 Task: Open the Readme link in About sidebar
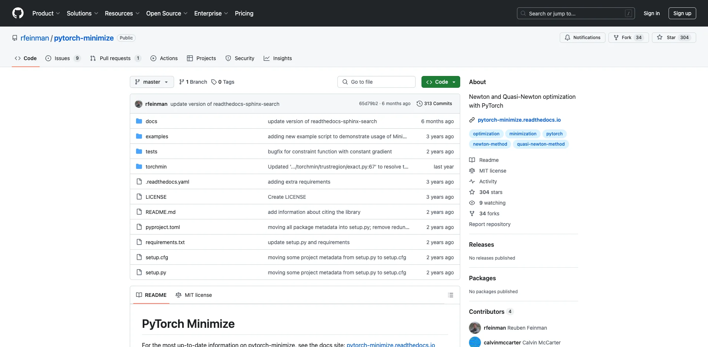point(484,160)
